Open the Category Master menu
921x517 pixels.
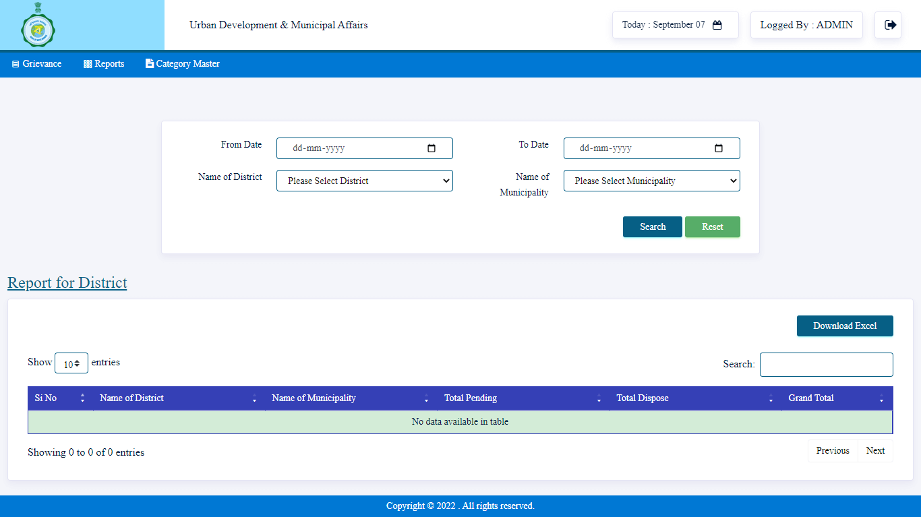click(183, 64)
